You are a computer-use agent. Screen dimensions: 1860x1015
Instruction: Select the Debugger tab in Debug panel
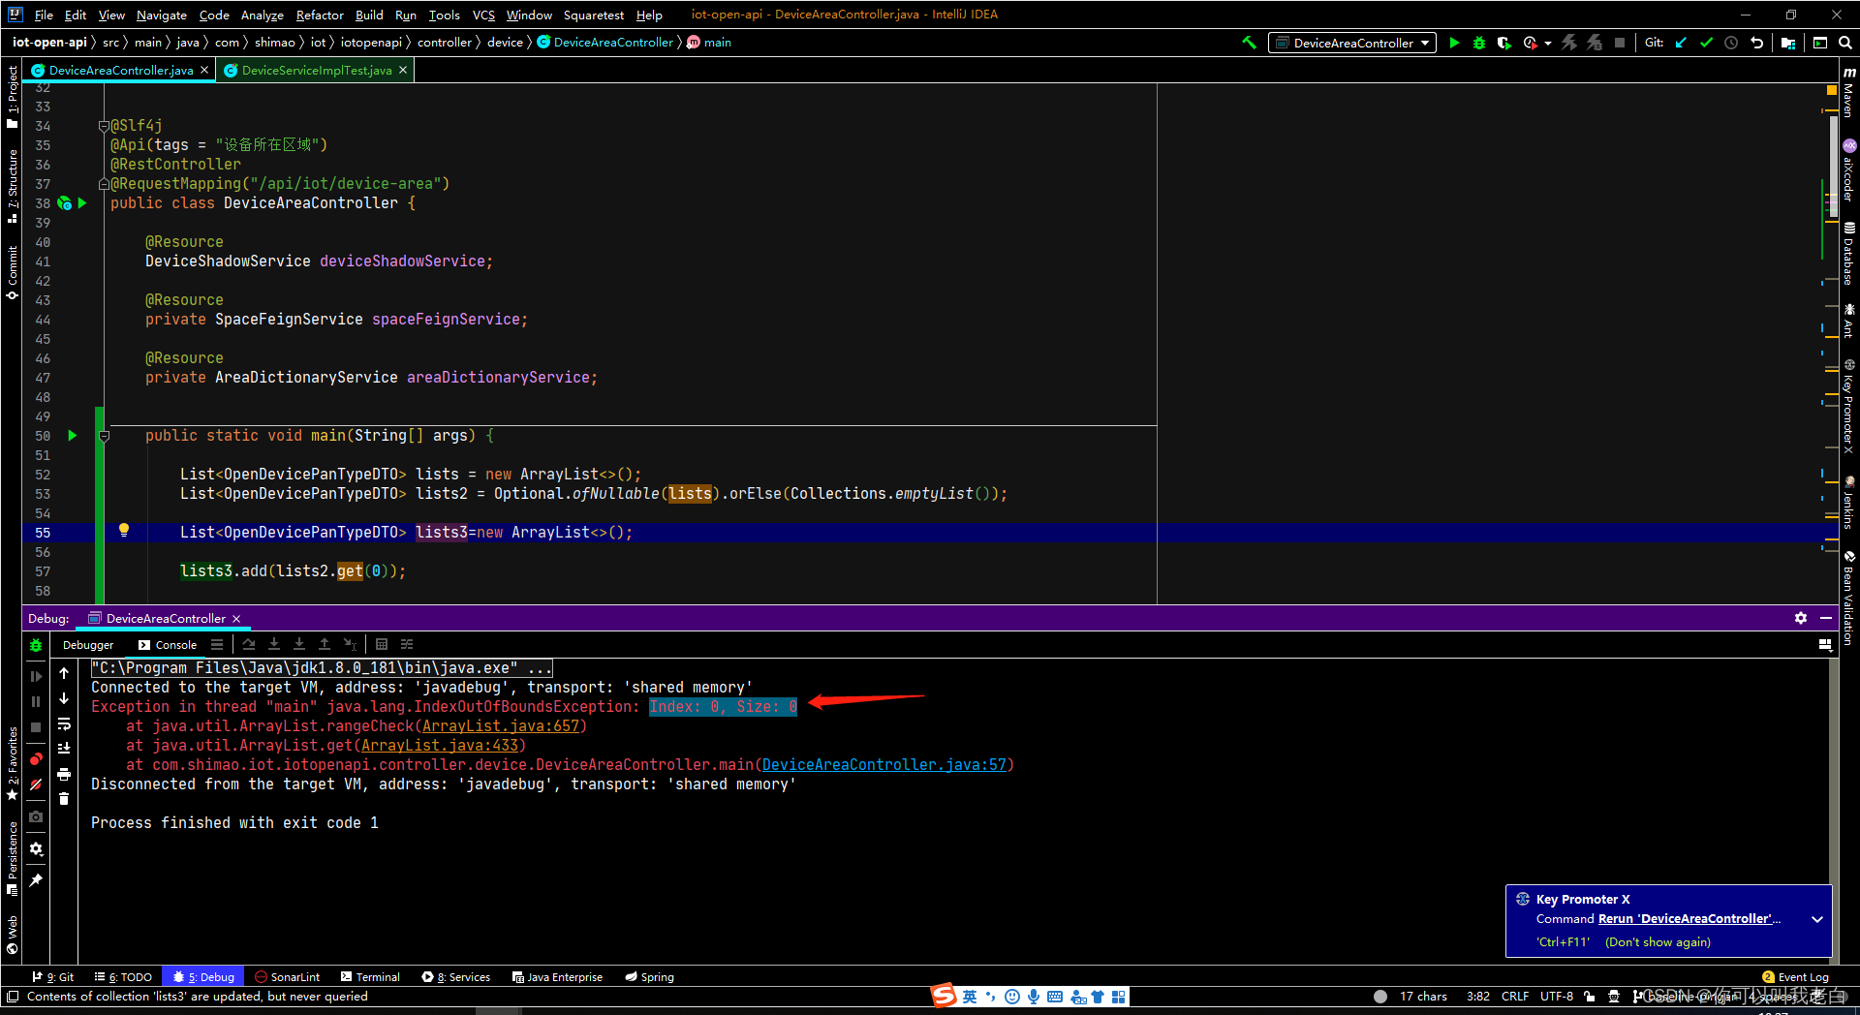[x=87, y=645]
